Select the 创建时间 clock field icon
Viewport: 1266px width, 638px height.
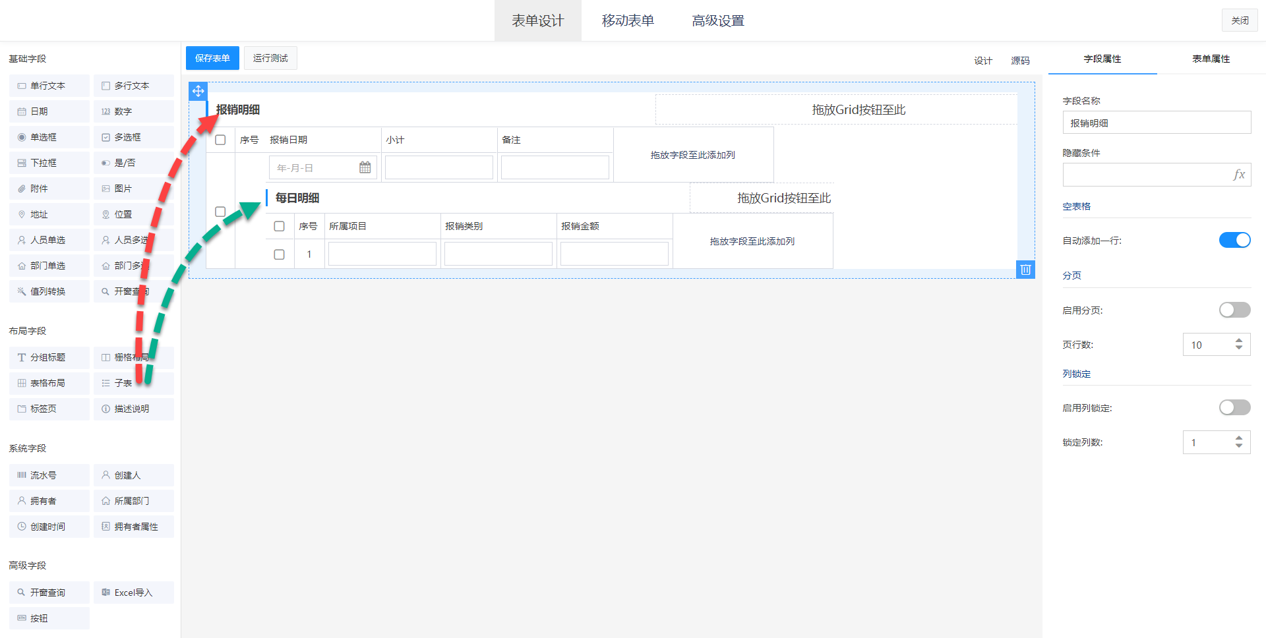coord(22,527)
